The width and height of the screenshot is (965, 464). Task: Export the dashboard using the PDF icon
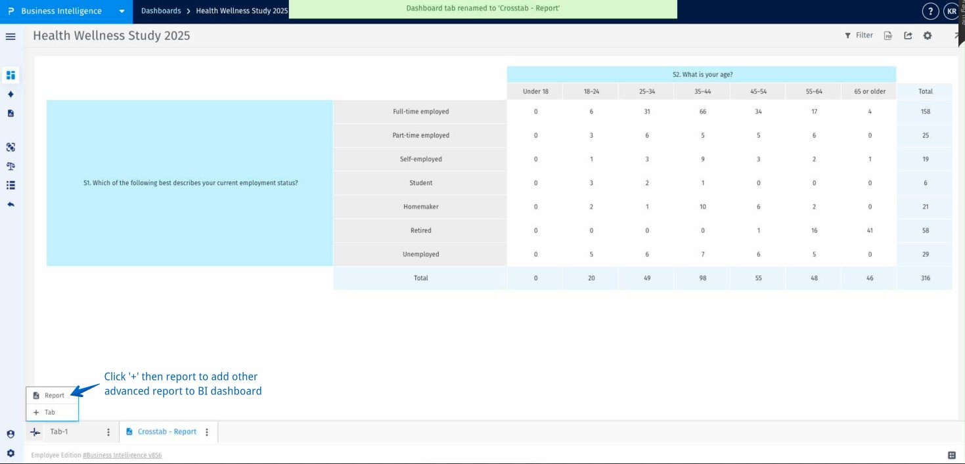click(887, 35)
